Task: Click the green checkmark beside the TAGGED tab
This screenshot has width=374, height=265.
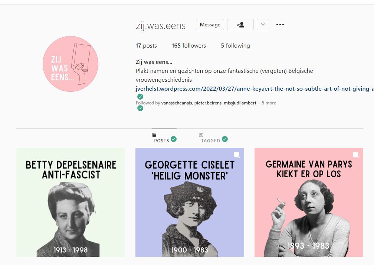Action: click(x=225, y=139)
